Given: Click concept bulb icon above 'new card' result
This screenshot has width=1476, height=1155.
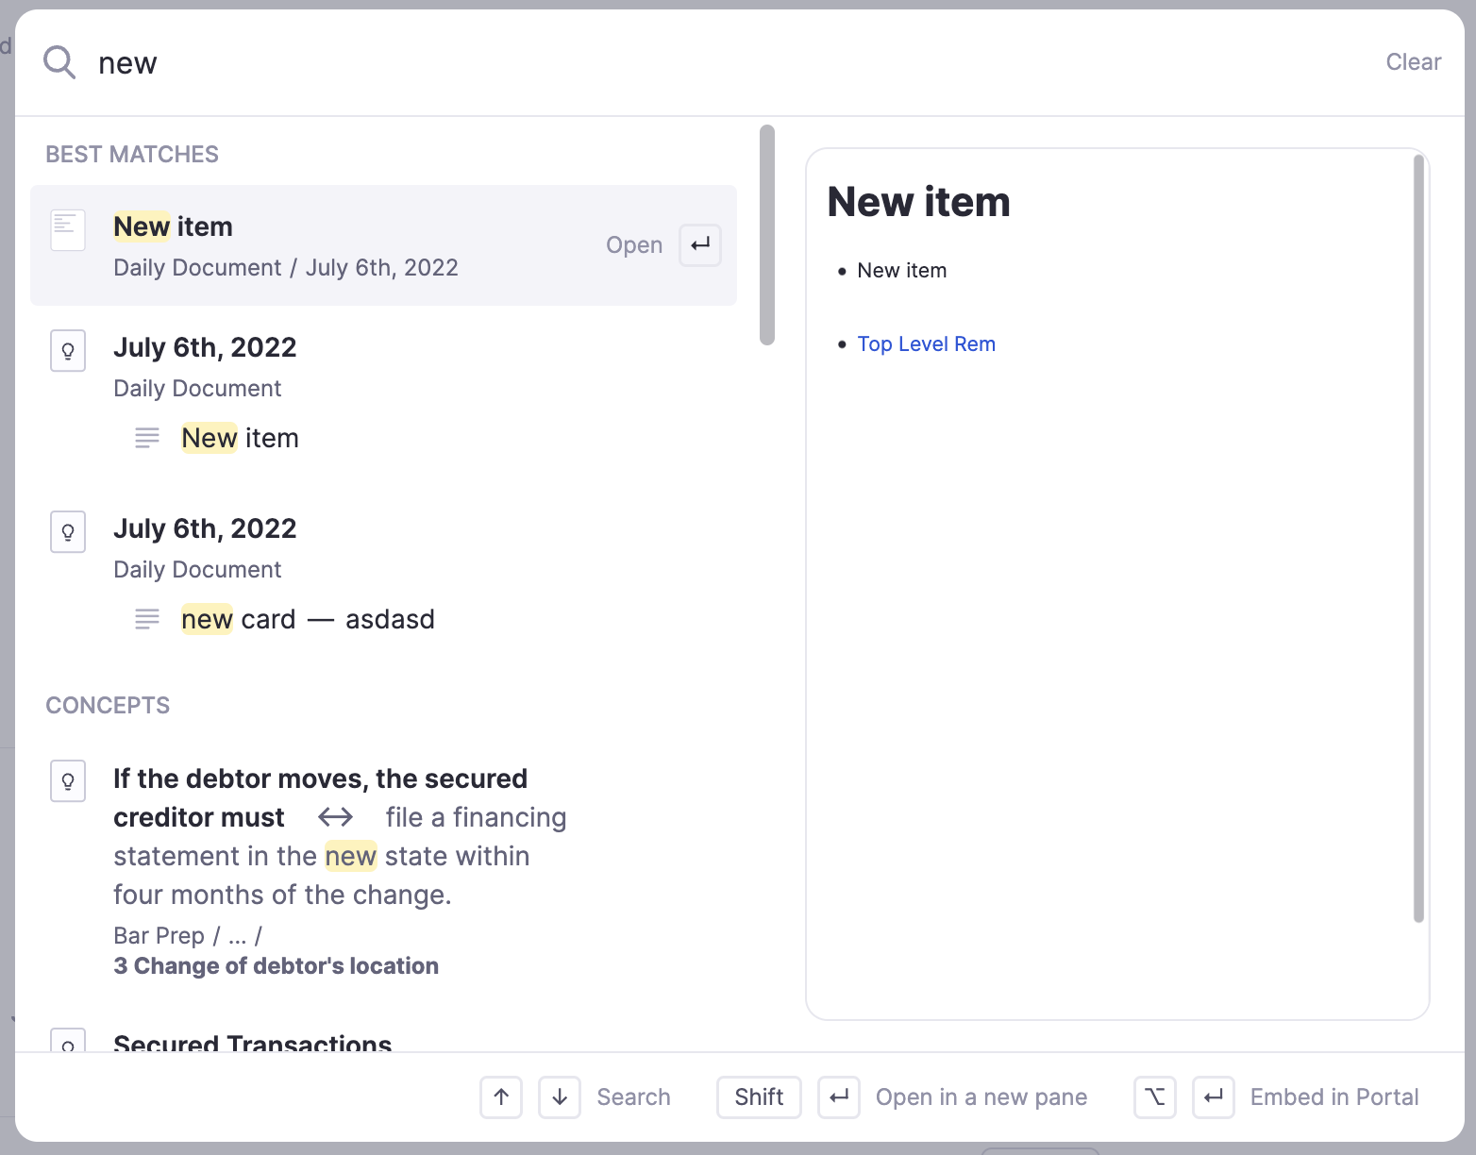Looking at the screenshot, I should (68, 532).
